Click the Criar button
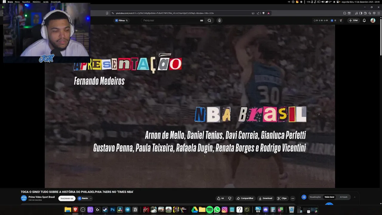This screenshot has width=382, height=215. coord(353,21)
